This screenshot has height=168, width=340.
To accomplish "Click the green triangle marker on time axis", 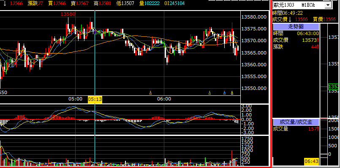I will click(x=209, y=93).
